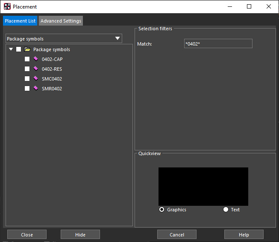Click the Package symbols tree root label

click(52, 49)
